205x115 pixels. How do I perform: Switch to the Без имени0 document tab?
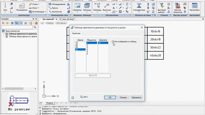[x=48, y=19]
